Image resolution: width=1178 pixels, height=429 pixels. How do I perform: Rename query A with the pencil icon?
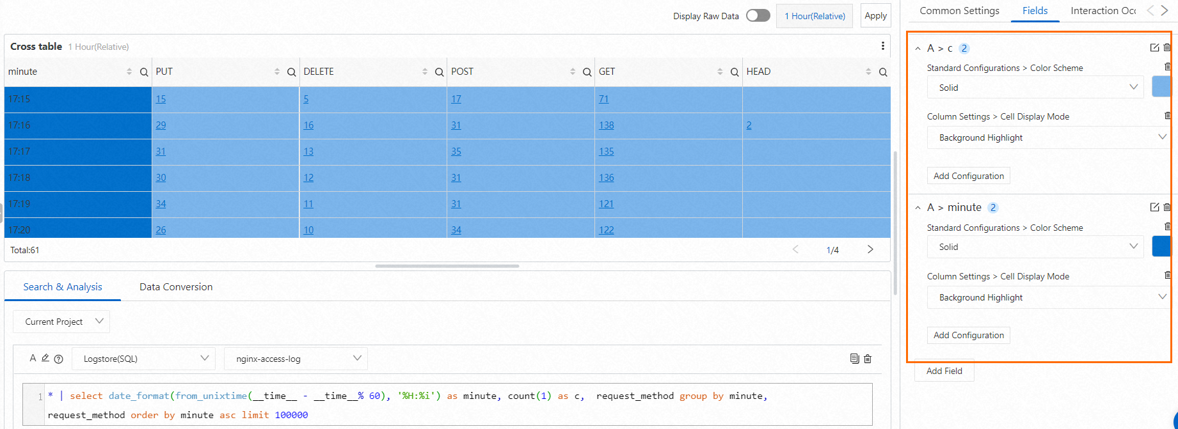coord(45,358)
